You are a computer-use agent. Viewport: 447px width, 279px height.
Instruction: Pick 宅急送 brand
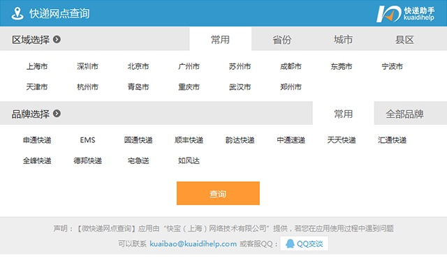click(138, 160)
